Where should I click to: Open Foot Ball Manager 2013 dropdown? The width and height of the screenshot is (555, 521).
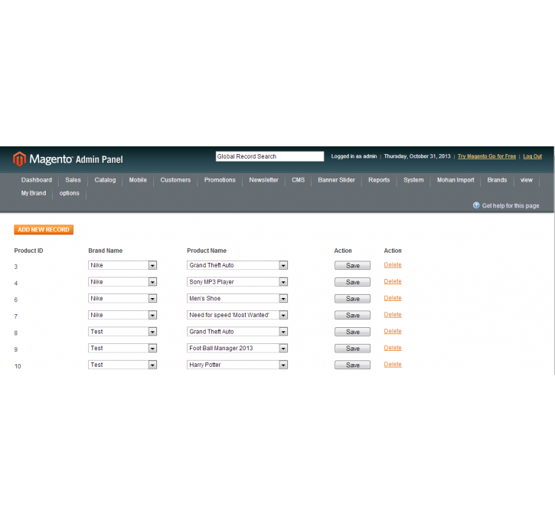pyautogui.click(x=237, y=349)
